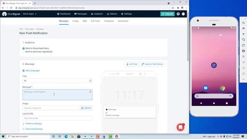Open the browser extensions puzzle icon
The image size is (247, 139).
tap(178, 8)
